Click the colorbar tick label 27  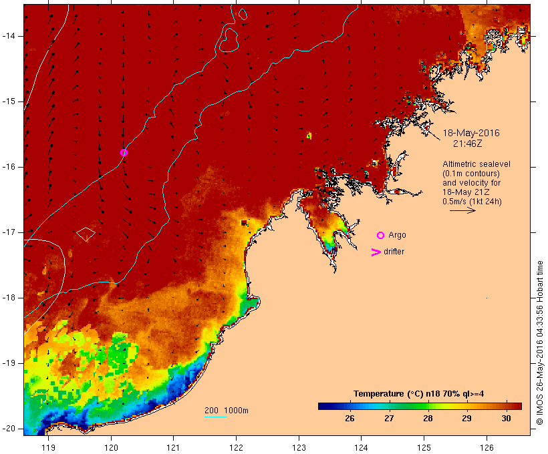[x=389, y=419]
